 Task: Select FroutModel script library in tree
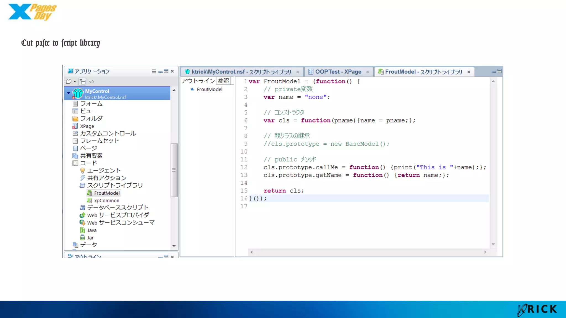[107, 193]
